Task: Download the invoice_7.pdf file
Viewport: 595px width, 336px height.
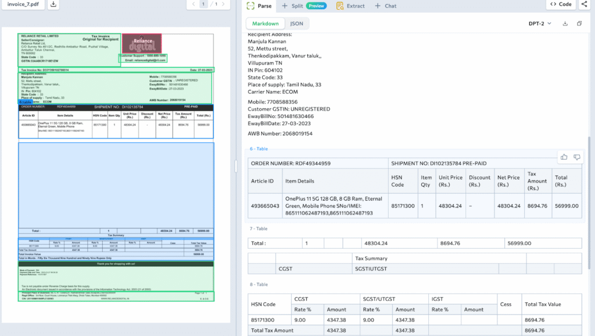Action: pos(53,5)
